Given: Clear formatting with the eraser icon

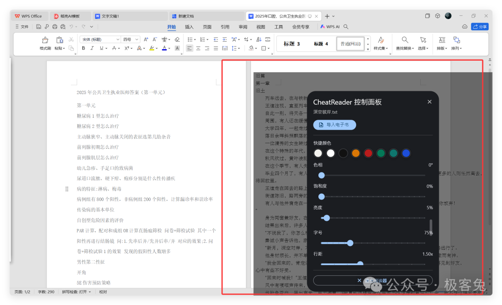Looking at the screenshot, I should coord(177,39).
